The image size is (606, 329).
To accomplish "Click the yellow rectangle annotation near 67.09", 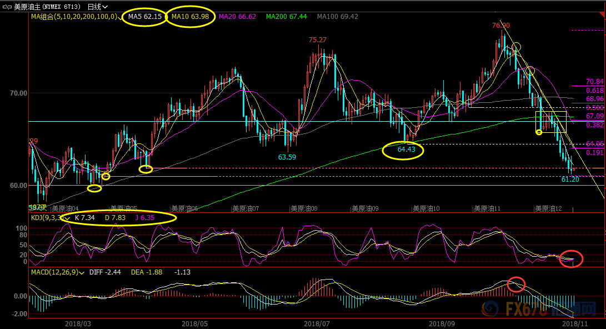I will (x=550, y=121).
